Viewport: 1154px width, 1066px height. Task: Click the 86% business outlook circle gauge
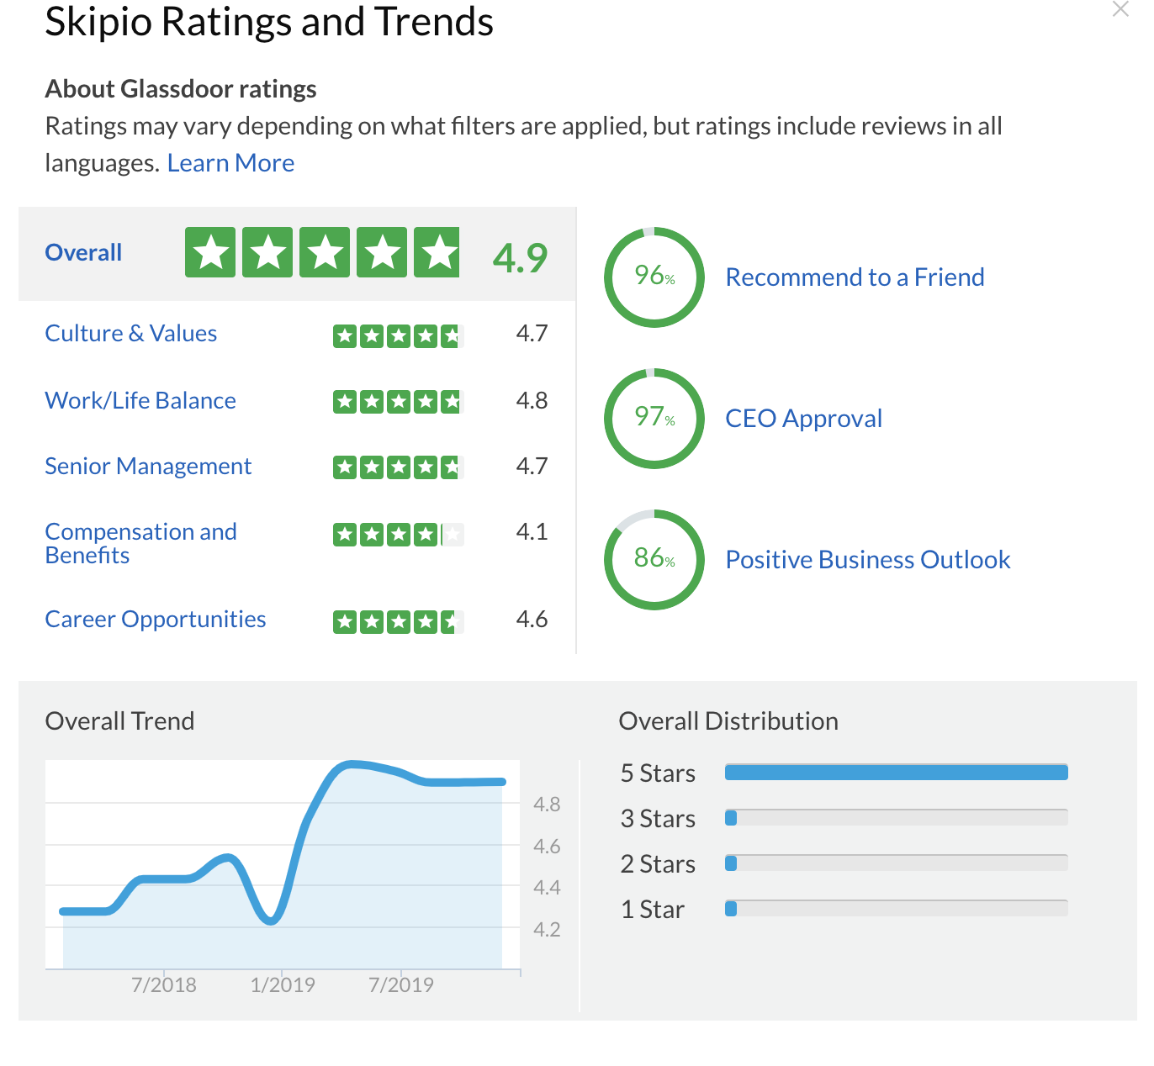654,559
